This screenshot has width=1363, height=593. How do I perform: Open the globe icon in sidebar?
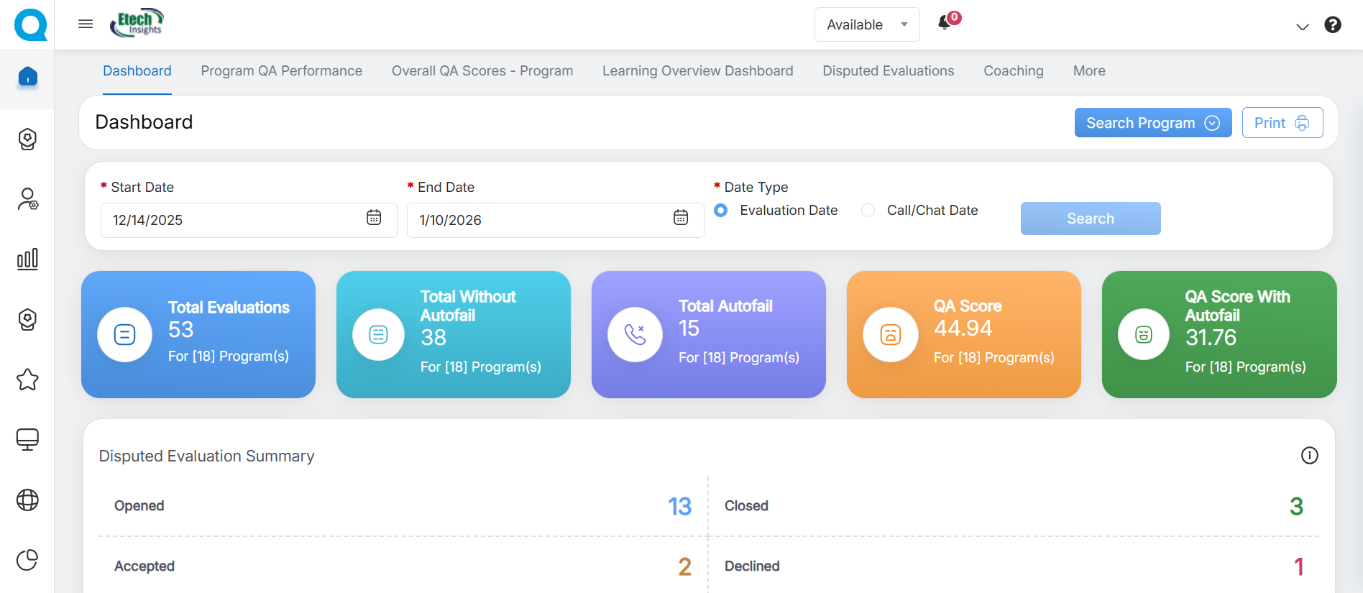27,500
